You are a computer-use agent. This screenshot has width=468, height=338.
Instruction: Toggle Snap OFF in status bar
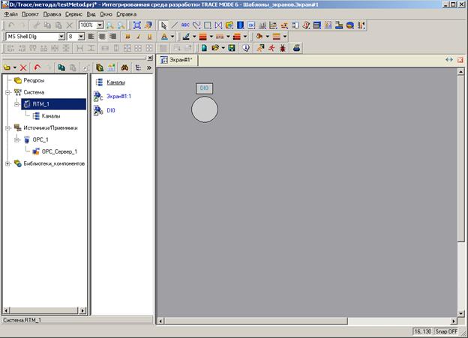448,331
